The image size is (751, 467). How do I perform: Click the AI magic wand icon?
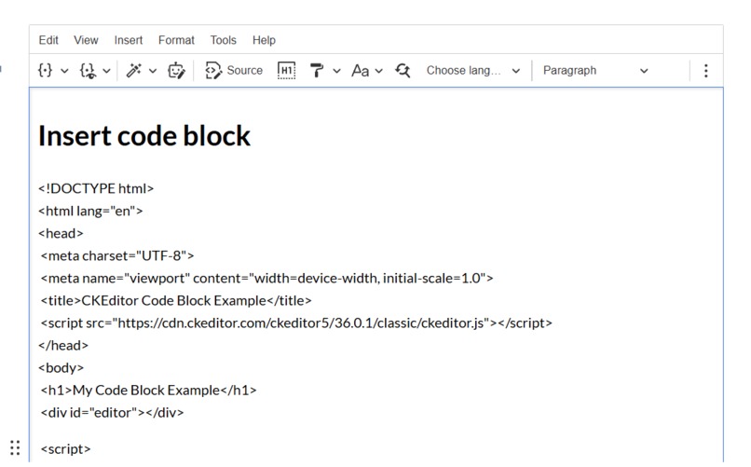133,71
